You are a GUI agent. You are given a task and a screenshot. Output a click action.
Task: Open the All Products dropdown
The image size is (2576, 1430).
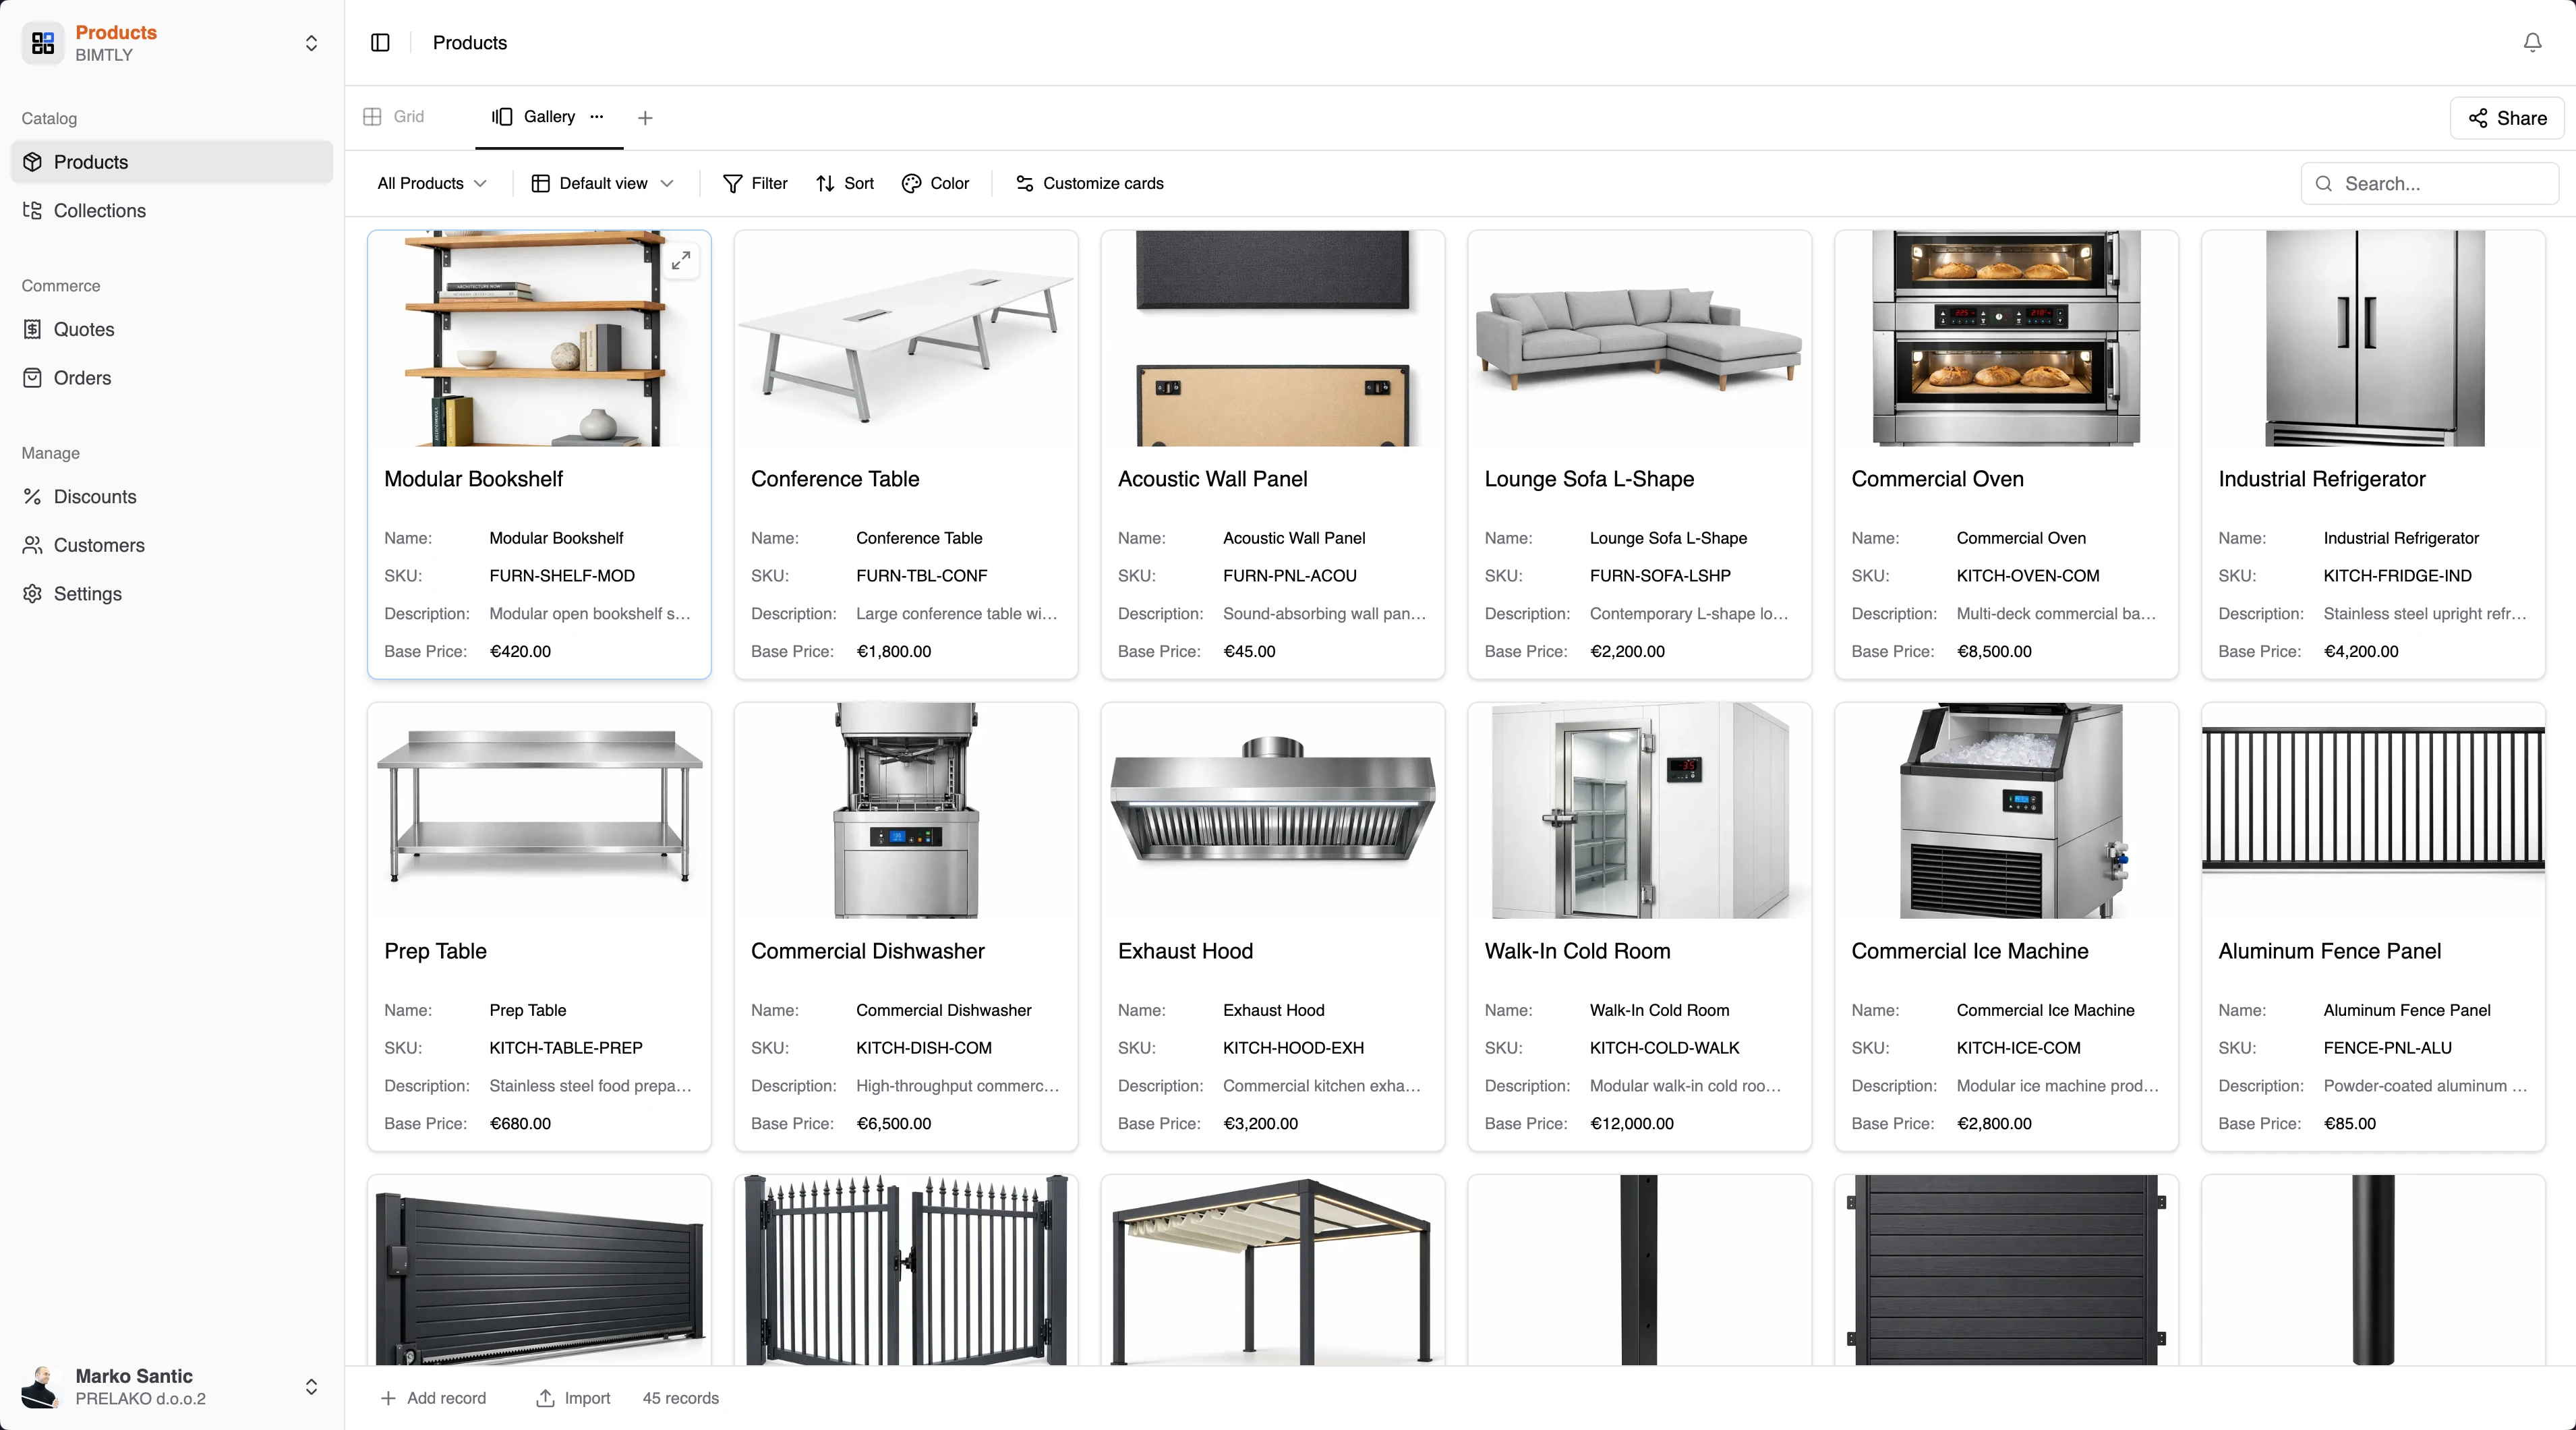(x=431, y=183)
